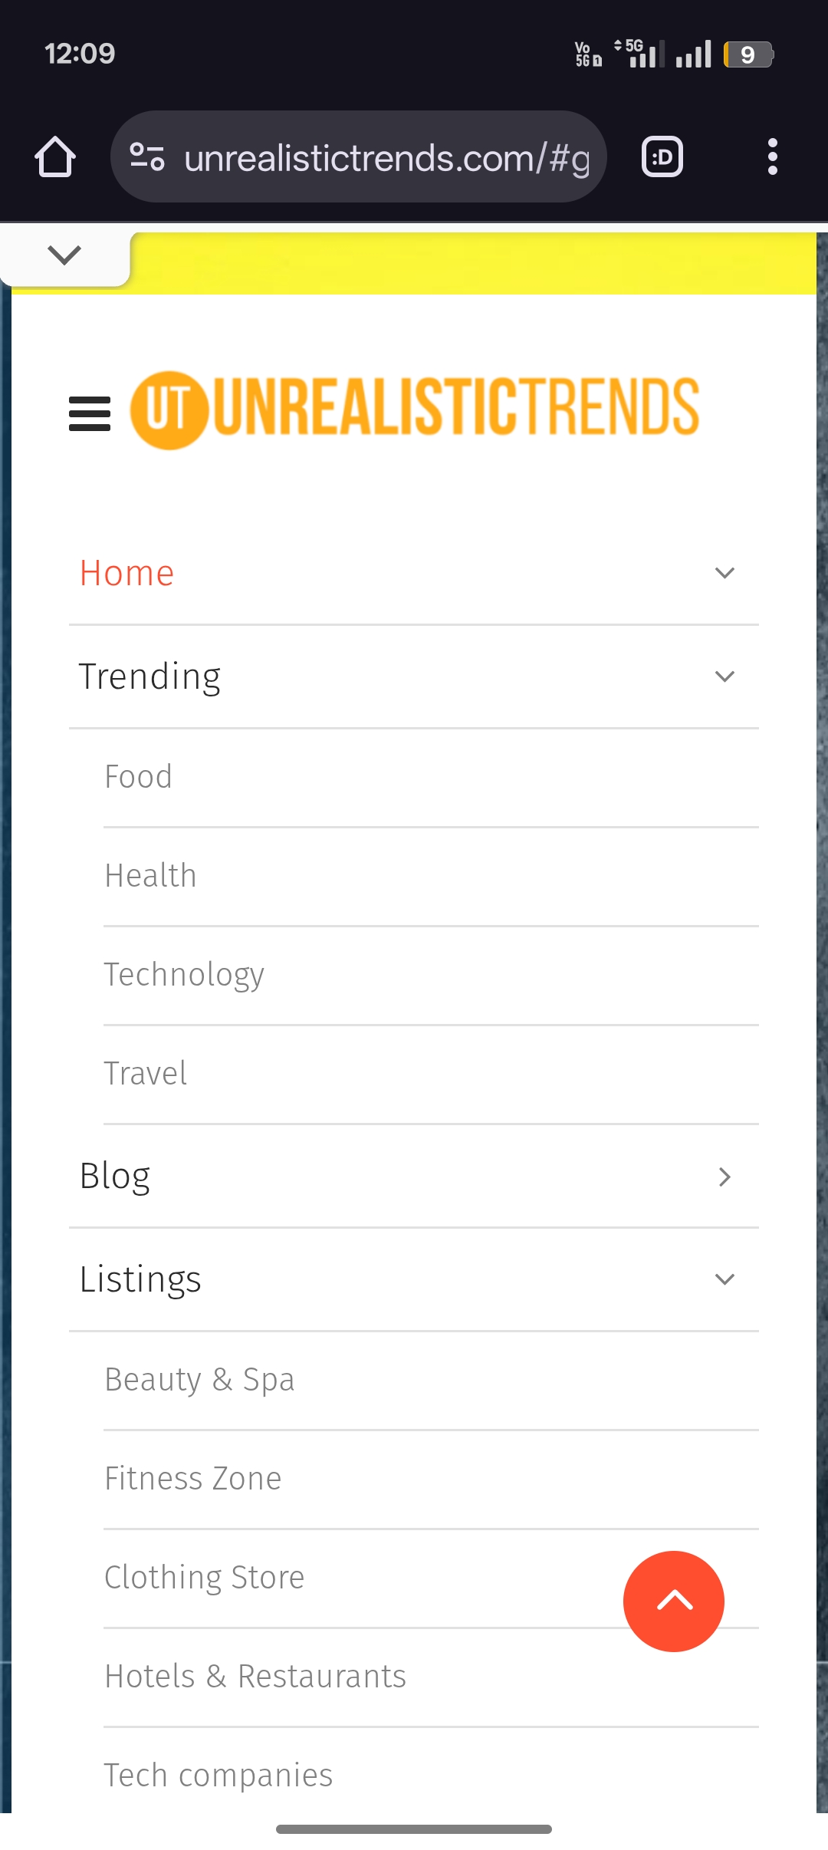Open the Travel link

pyautogui.click(x=146, y=1074)
